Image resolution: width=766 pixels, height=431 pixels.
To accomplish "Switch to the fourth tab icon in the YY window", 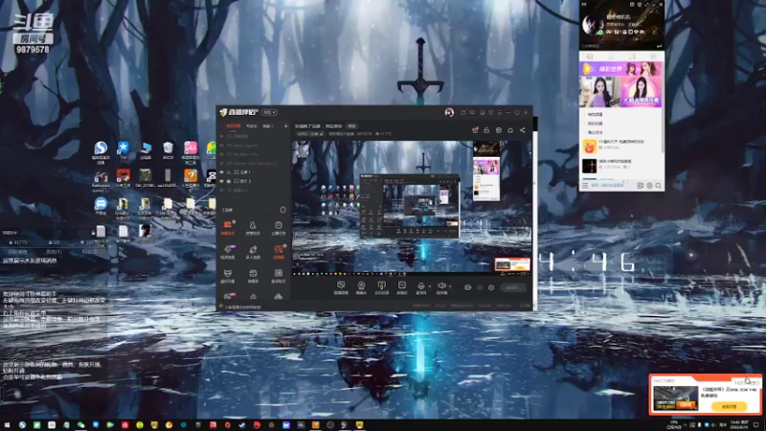I will click(x=653, y=57).
